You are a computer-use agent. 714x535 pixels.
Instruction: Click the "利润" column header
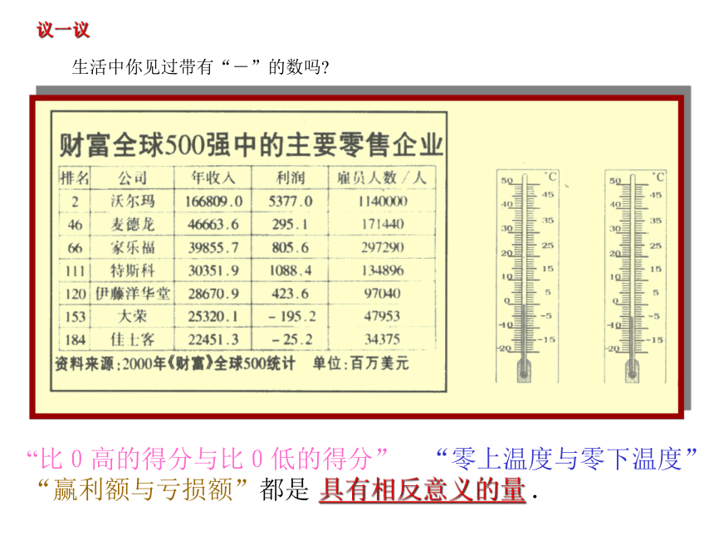(290, 178)
